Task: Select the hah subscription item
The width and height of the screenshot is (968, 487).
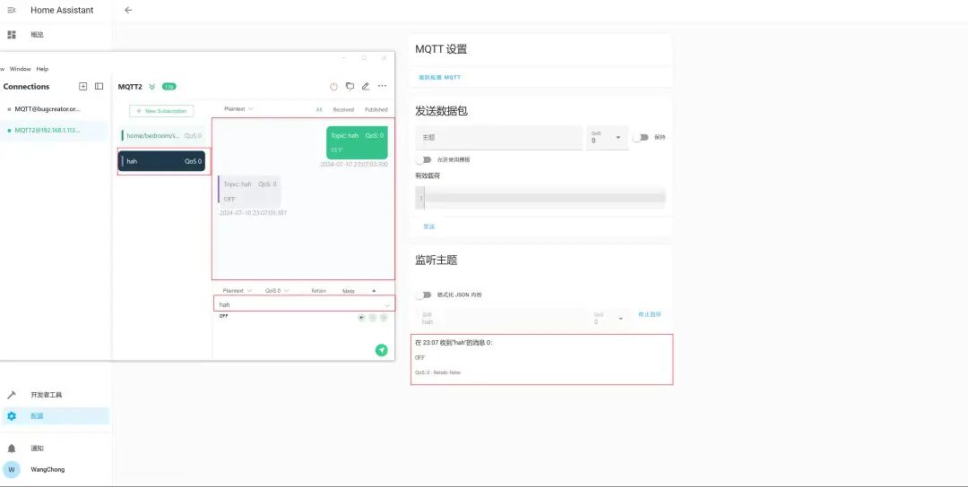Action: 161,161
